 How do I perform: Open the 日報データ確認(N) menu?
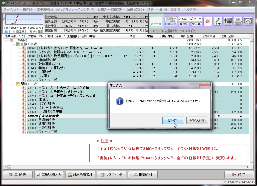(x=111, y=9)
